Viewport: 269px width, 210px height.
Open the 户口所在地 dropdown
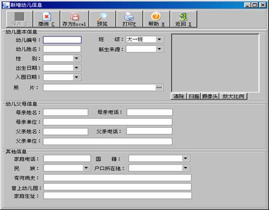pos(186,168)
